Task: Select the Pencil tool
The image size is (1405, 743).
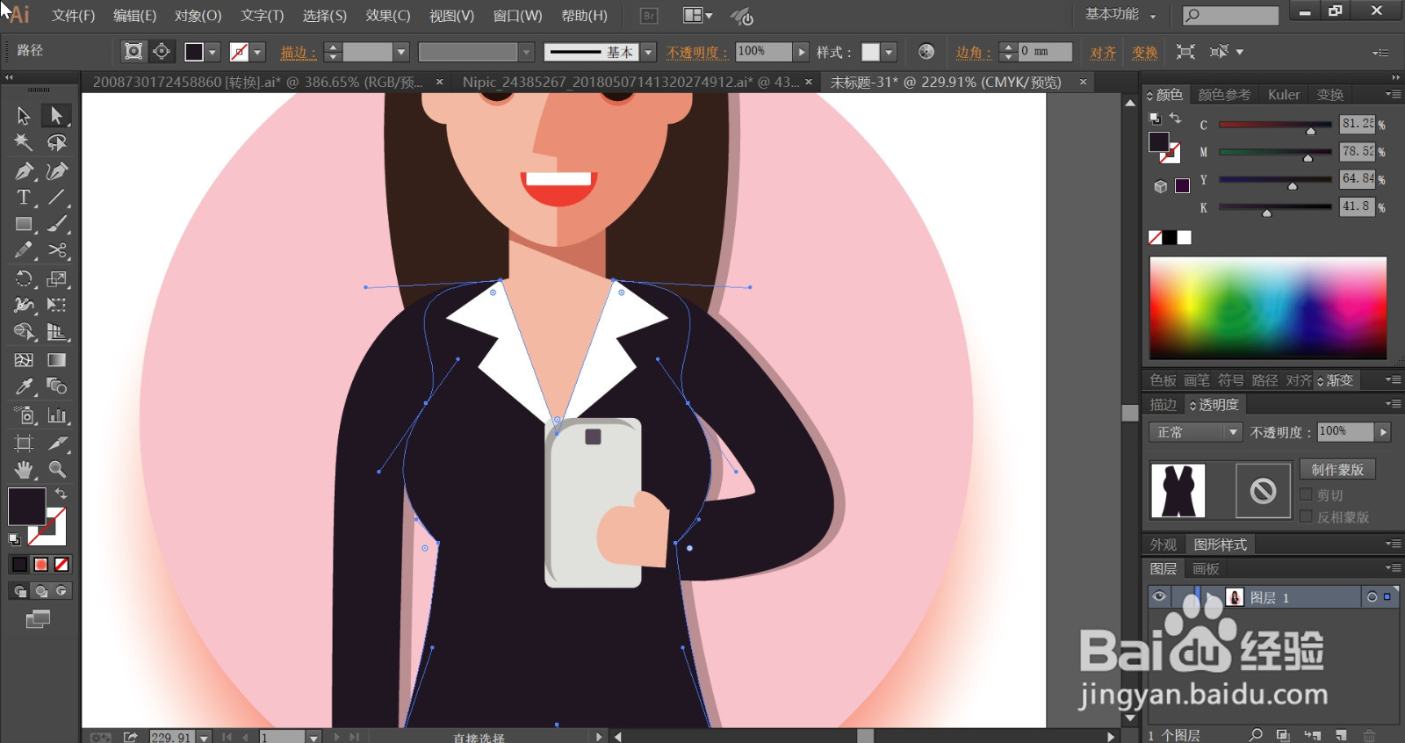Action: [24, 251]
